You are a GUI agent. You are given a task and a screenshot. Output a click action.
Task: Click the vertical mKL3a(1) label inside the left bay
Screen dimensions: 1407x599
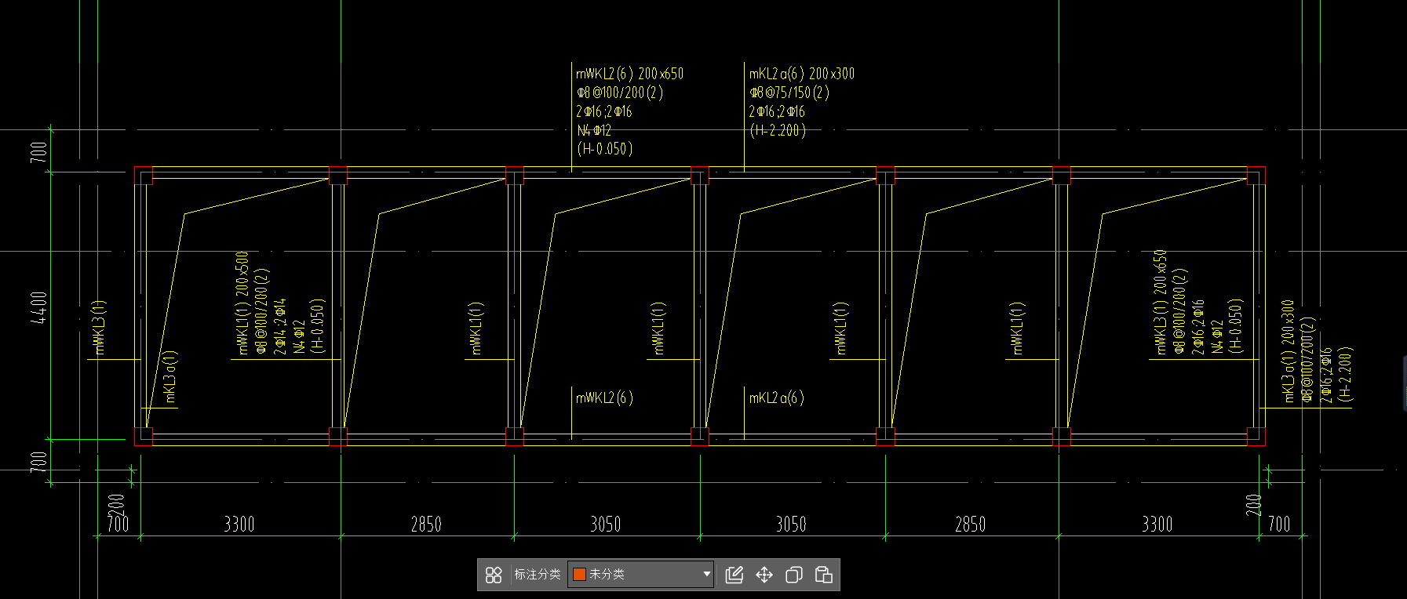pos(170,376)
